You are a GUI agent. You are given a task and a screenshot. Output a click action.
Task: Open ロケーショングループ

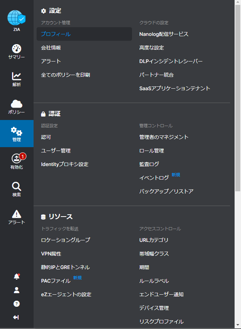pos(66,240)
